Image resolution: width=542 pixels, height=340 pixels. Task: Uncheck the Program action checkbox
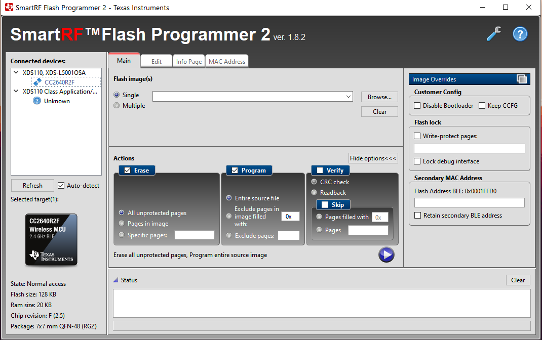coord(235,170)
